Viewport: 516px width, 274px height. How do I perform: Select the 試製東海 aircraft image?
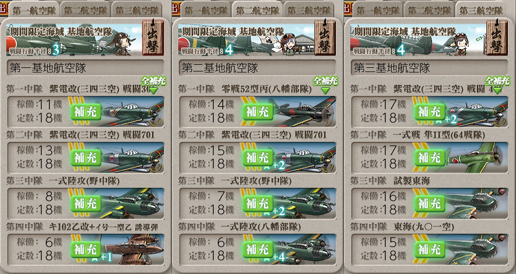click(474, 204)
